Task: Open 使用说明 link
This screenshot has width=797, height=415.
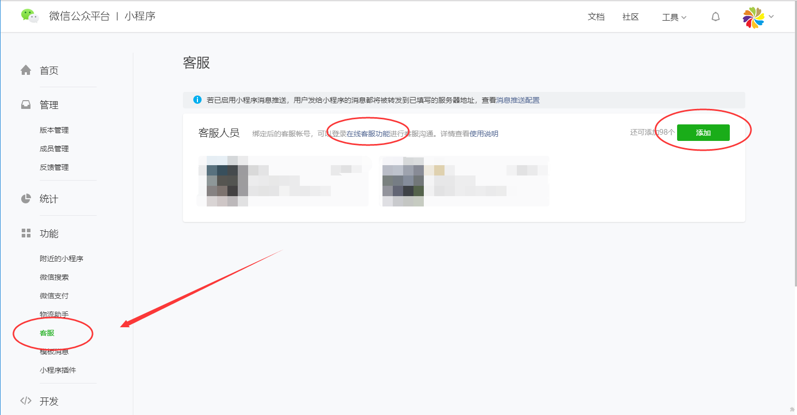Action: (484, 134)
